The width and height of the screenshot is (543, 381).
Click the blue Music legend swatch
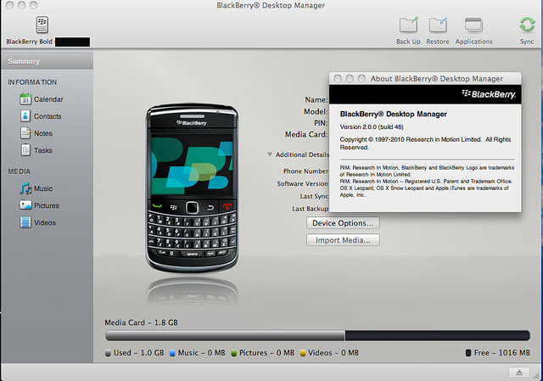(172, 353)
